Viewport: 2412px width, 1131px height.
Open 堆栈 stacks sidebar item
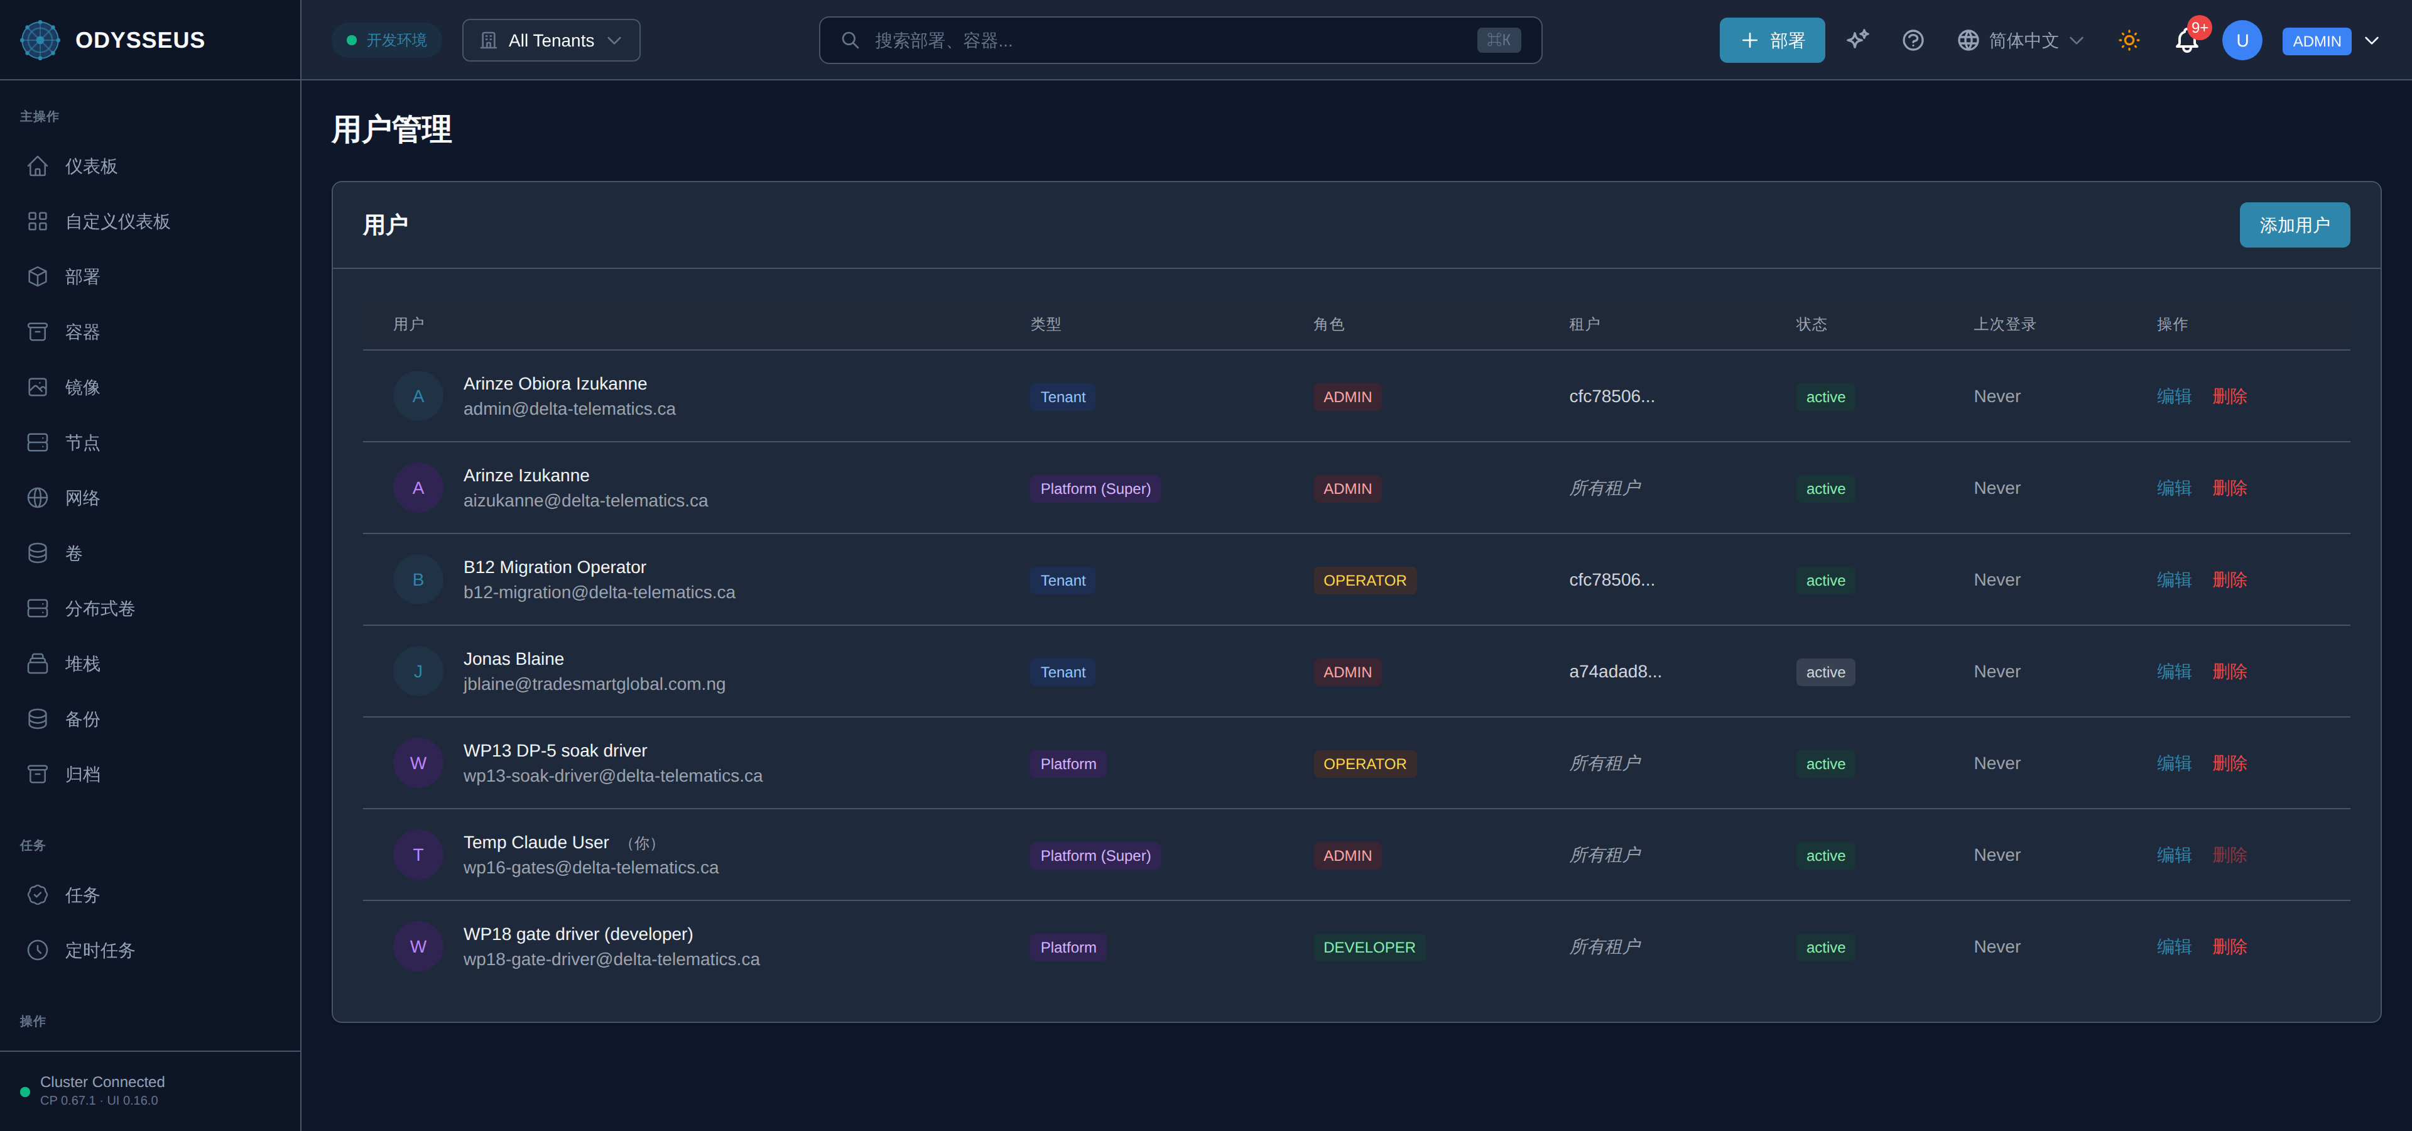pyautogui.click(x=150, y=664)
